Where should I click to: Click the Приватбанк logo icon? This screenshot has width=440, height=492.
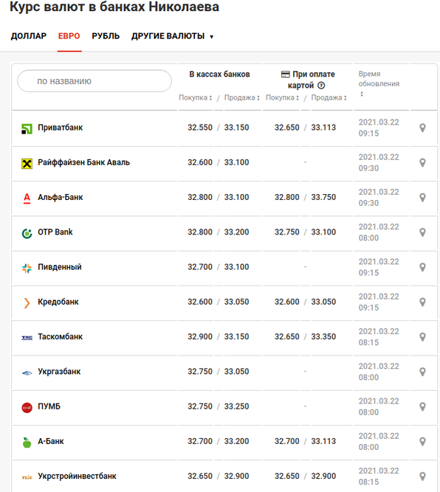[27, 128]
